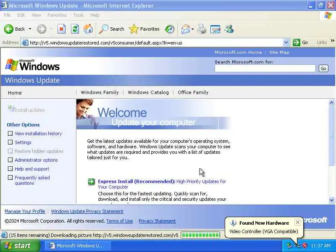Click the box beside Frequently asked questions
The width and height of the screenshot is (336, 252).
10,177
